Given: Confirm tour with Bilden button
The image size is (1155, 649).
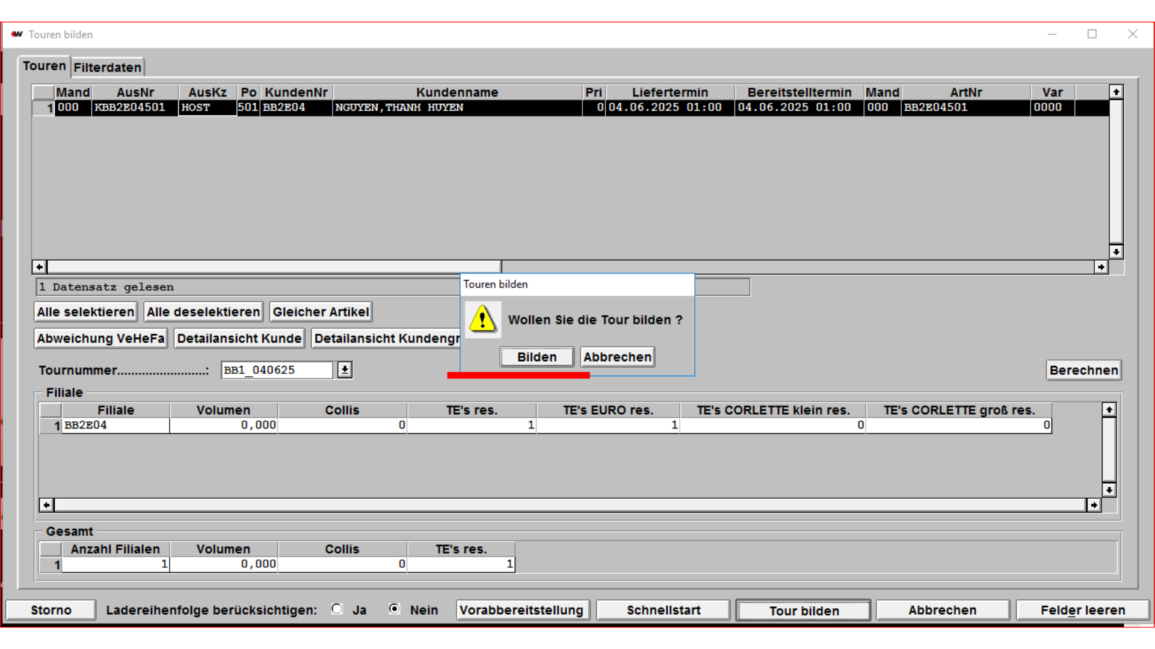Looking at the screenshot, I should coord(537,357).
